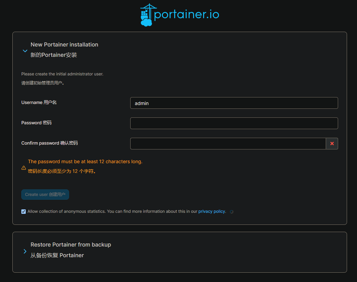Select the Restore Portainer from backup heading
357x282 pixels.
click(x=71, y=244)
